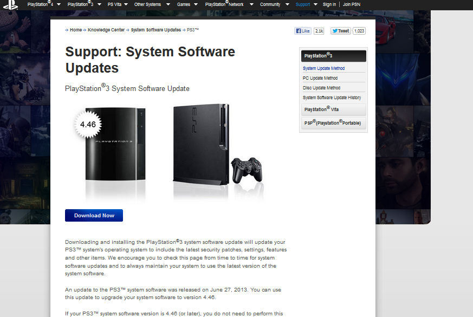Expand the PlayStation 3 dropdown arrow
Image resolution: width=473 pixels, height=317 pixels.
pos(100,4)
